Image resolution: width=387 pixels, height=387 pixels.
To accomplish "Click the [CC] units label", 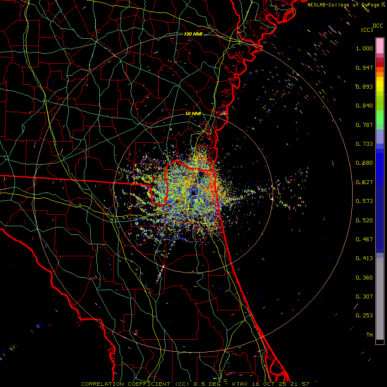I will pyautogui.click(x=367, y=30).
